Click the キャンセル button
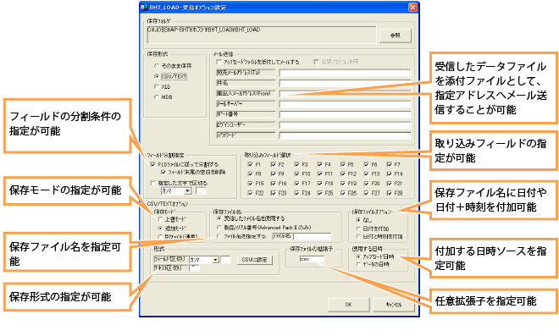559x336 pixels. pos(394,305)
